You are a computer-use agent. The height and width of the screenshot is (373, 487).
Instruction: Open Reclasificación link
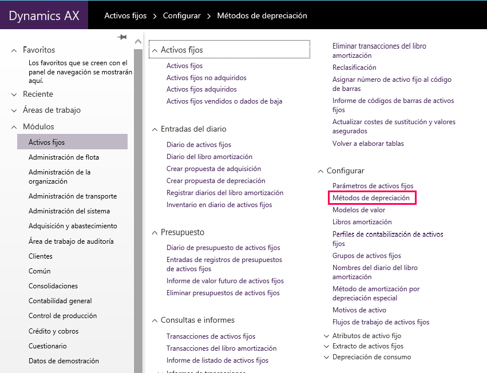pyautogui.click(x=354, y=68)
